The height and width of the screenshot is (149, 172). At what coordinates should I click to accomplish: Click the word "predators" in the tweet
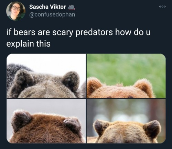pos(94,32)
